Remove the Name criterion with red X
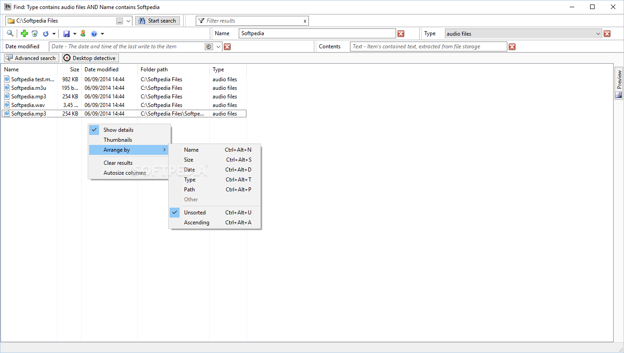This screenshot has width=624, height=353. [x=401, y=33]
